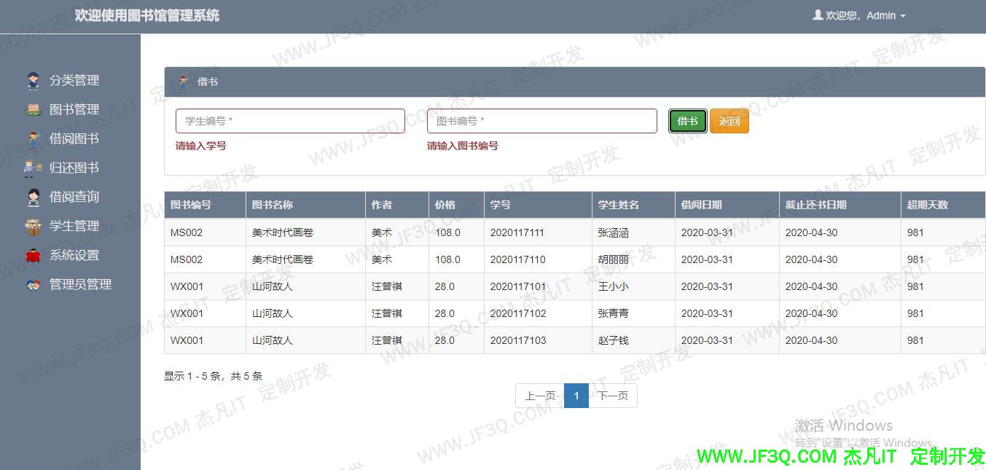This screenshot has height=470, width=986.
Task: Click the 超期天数 column header
Action: [927, 205]
